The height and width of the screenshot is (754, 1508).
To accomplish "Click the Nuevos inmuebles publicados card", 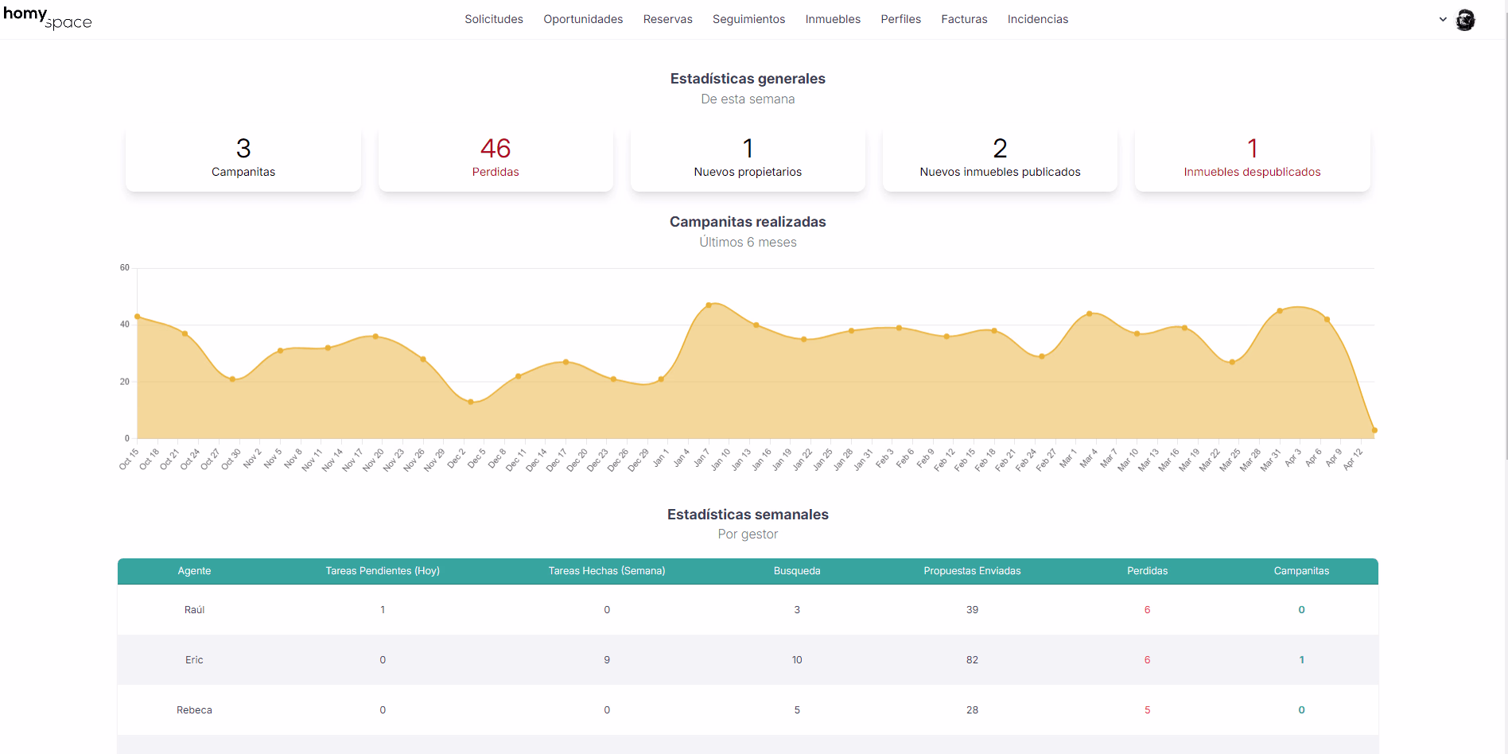I will click(x=1000, y=157).
